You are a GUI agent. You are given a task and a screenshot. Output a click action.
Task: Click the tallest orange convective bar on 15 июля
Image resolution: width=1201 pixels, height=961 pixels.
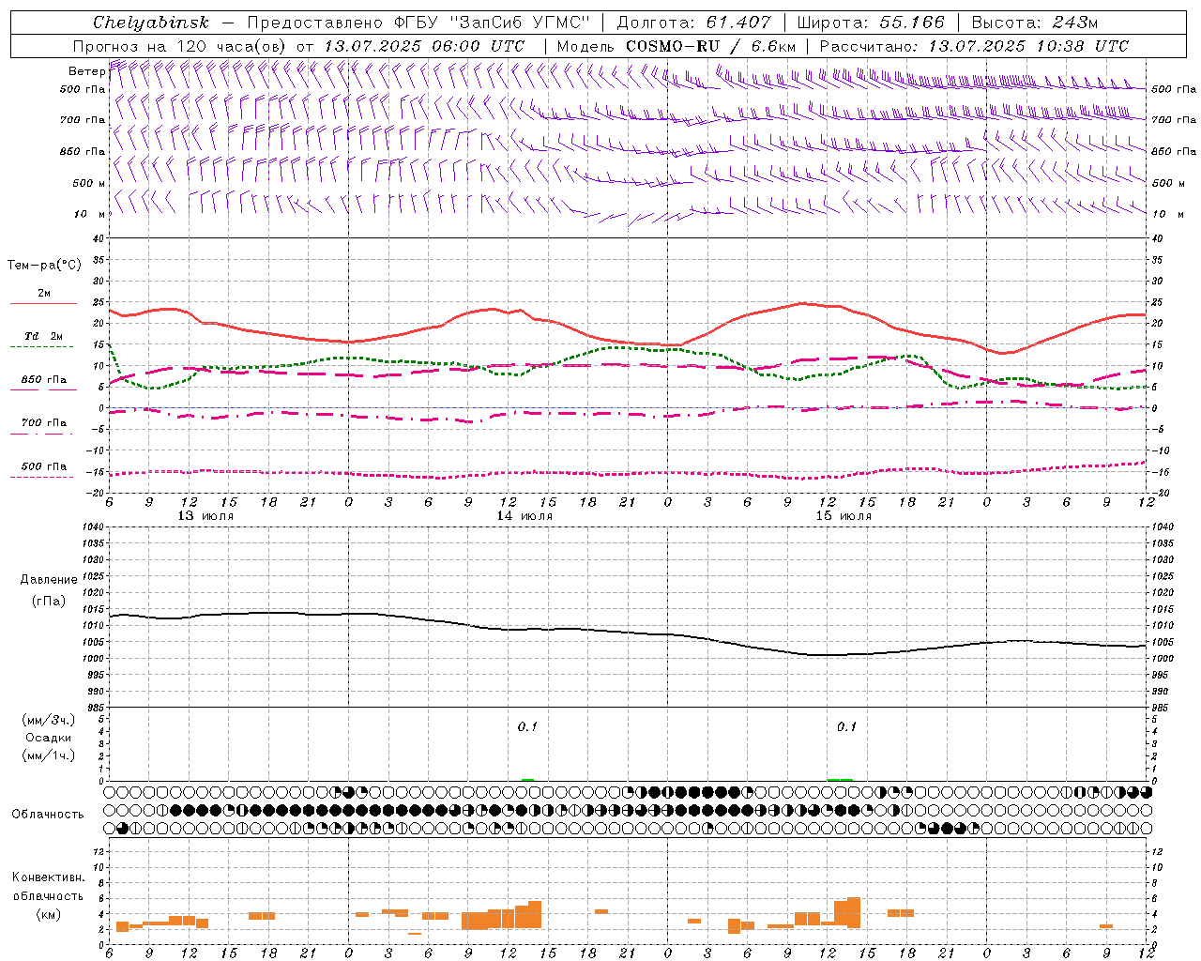coord(854,913)
